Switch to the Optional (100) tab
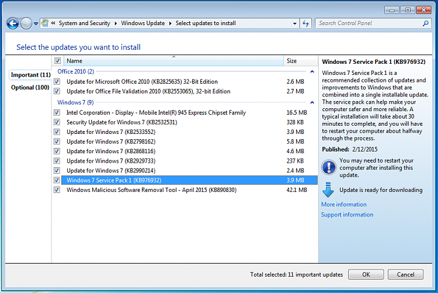This screenshot has width=438, height=293. 30,87
